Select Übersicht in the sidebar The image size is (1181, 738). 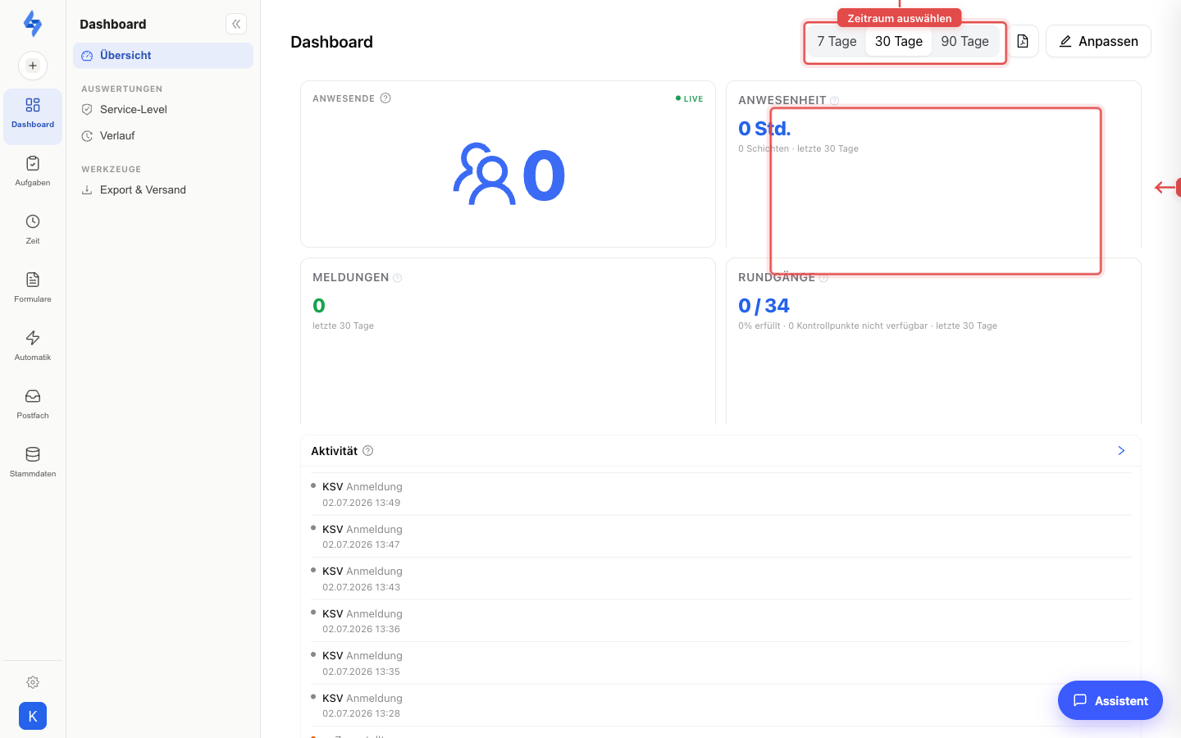click(x=163, y=56)
